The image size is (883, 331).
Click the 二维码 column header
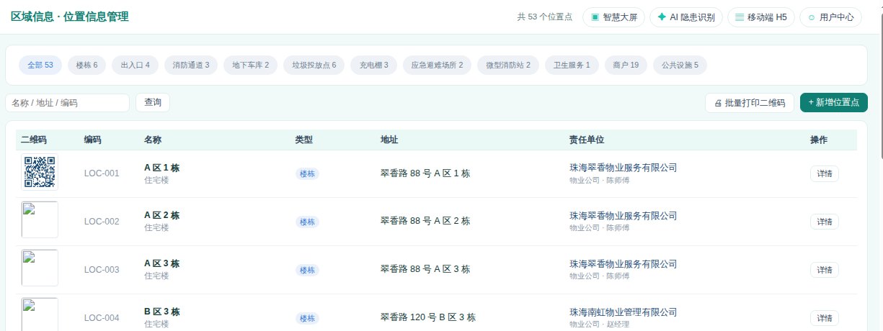[34, 140]
